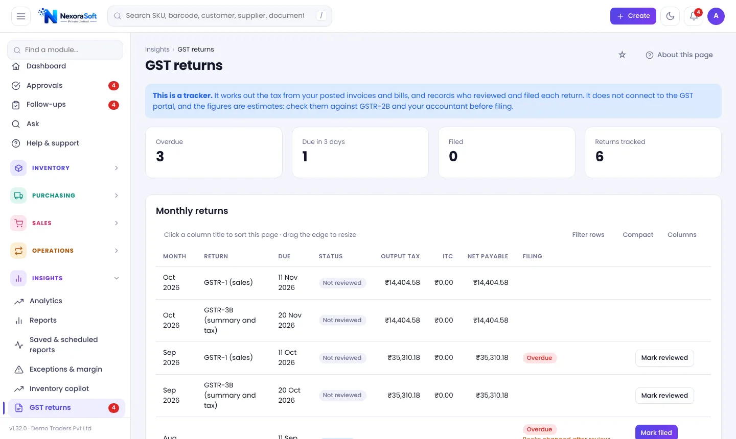Mark Sep GSTR-3B reviewed

click(664, 396)
